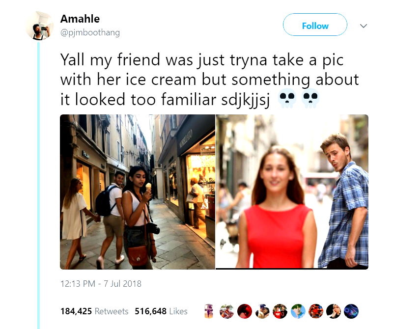Open the display name Amahle
Screen dimensions: 393x329
click(80, 19)
